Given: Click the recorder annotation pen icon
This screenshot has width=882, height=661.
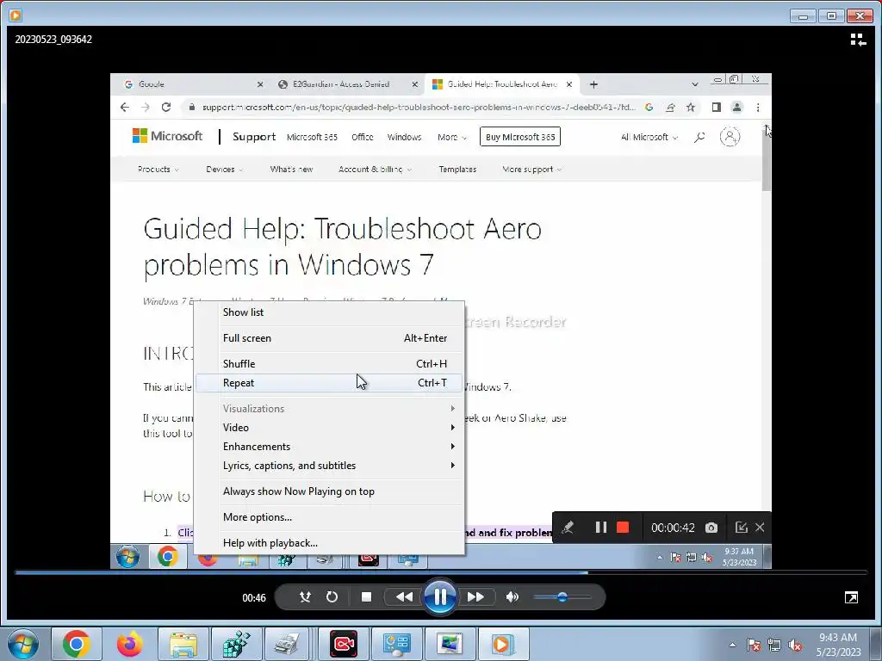Looking at the screenshot, I should [568, 528].
